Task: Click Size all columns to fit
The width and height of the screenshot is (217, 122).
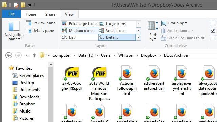Action: coord(183,38)
